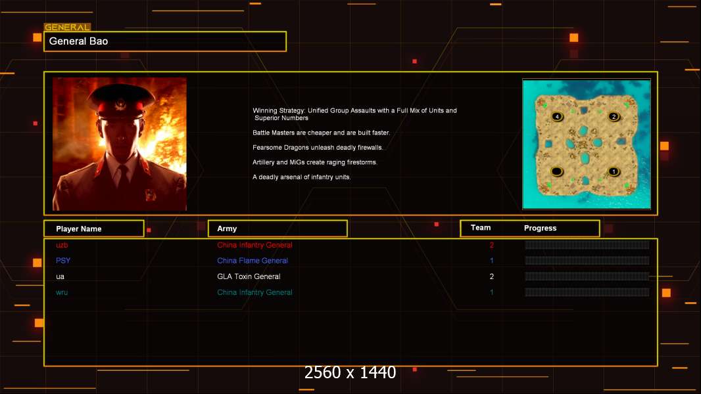Click the Army column header
Image resolution: width=701 pixels, height=394 pixels.
coord(278,229)
